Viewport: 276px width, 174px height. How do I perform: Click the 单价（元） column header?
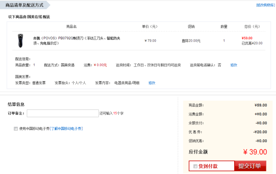click(x=150, y=27)
